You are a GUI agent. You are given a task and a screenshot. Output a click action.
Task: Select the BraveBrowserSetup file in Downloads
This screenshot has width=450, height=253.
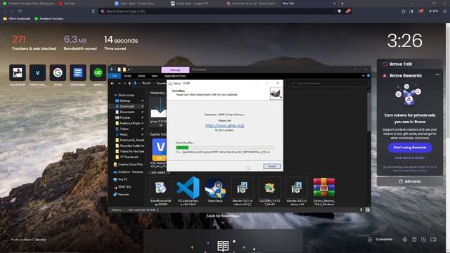(161, 190)
